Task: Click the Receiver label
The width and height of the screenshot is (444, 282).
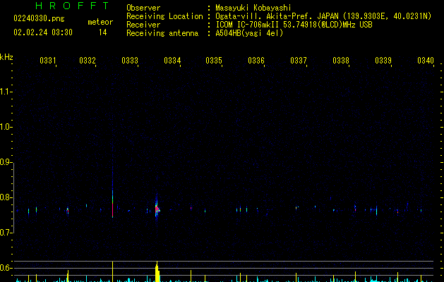Action: [x=143, y=25]
